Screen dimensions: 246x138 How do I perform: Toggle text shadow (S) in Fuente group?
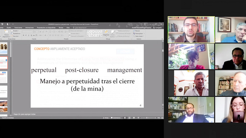pos(31,35)
